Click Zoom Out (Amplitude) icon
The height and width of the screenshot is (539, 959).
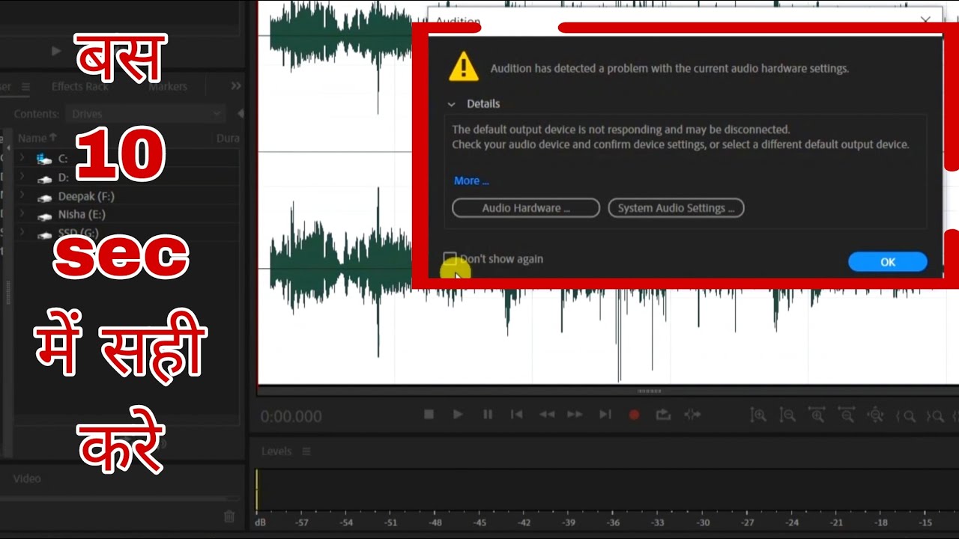pyautogui.click(x=787, y=415)
